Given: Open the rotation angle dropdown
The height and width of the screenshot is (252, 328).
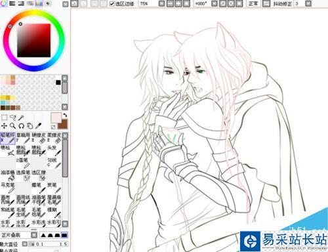Looking at the screenshot, I should point(215,3).
